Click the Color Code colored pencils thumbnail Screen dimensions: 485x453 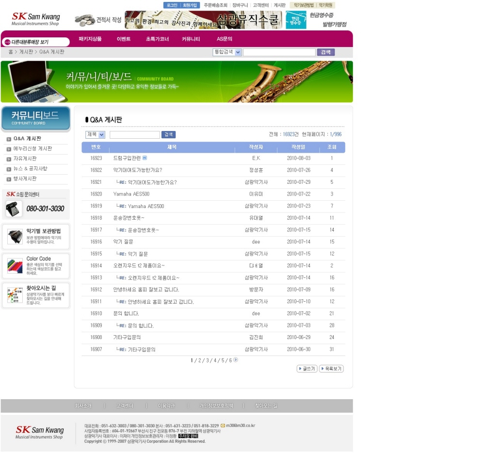click(15, 265)
